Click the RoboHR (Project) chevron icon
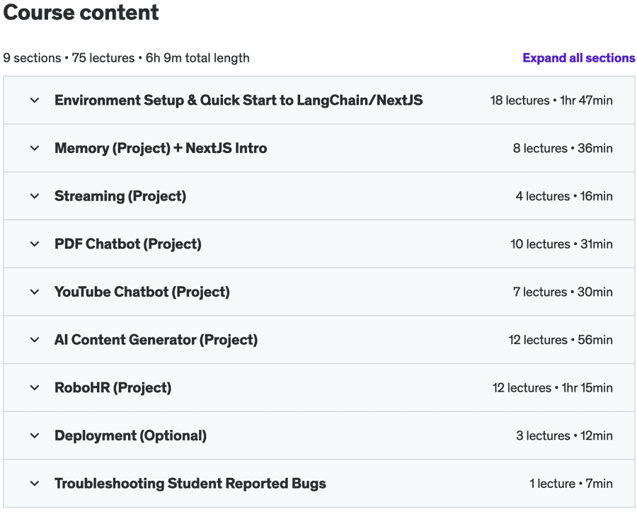The height and width of the screenshot is (512, 637). [35, 387]
